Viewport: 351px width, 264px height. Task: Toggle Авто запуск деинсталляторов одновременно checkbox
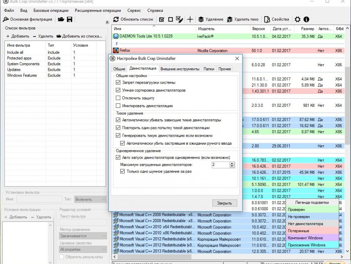pos(118,157)
